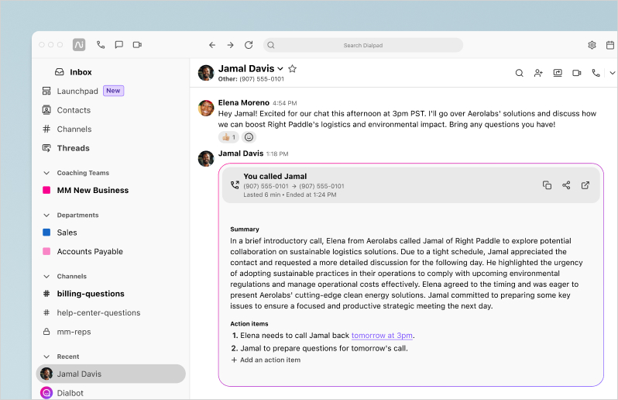Click the outbound call icon in card

235,184
